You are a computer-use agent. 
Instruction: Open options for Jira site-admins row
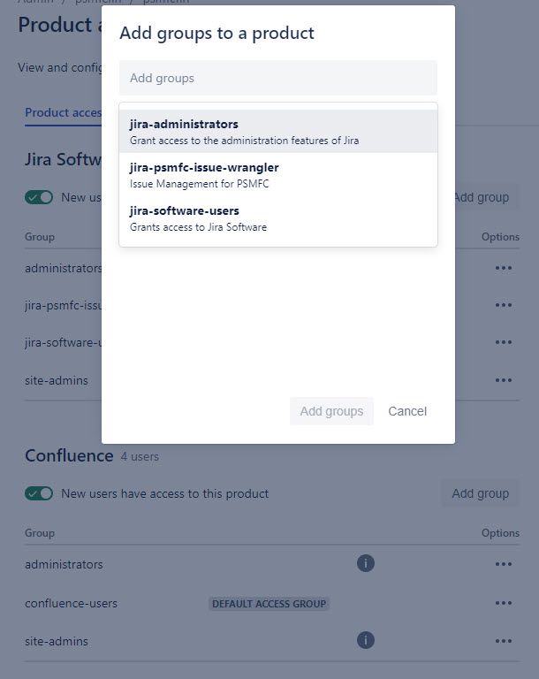click(504, 380)
